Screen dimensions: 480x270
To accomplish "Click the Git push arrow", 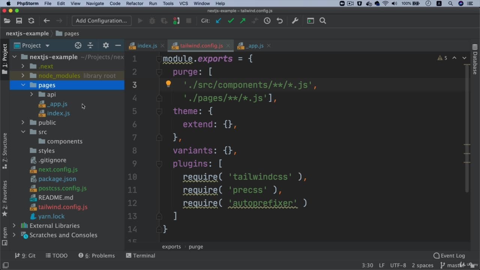I will coord(243,21).
